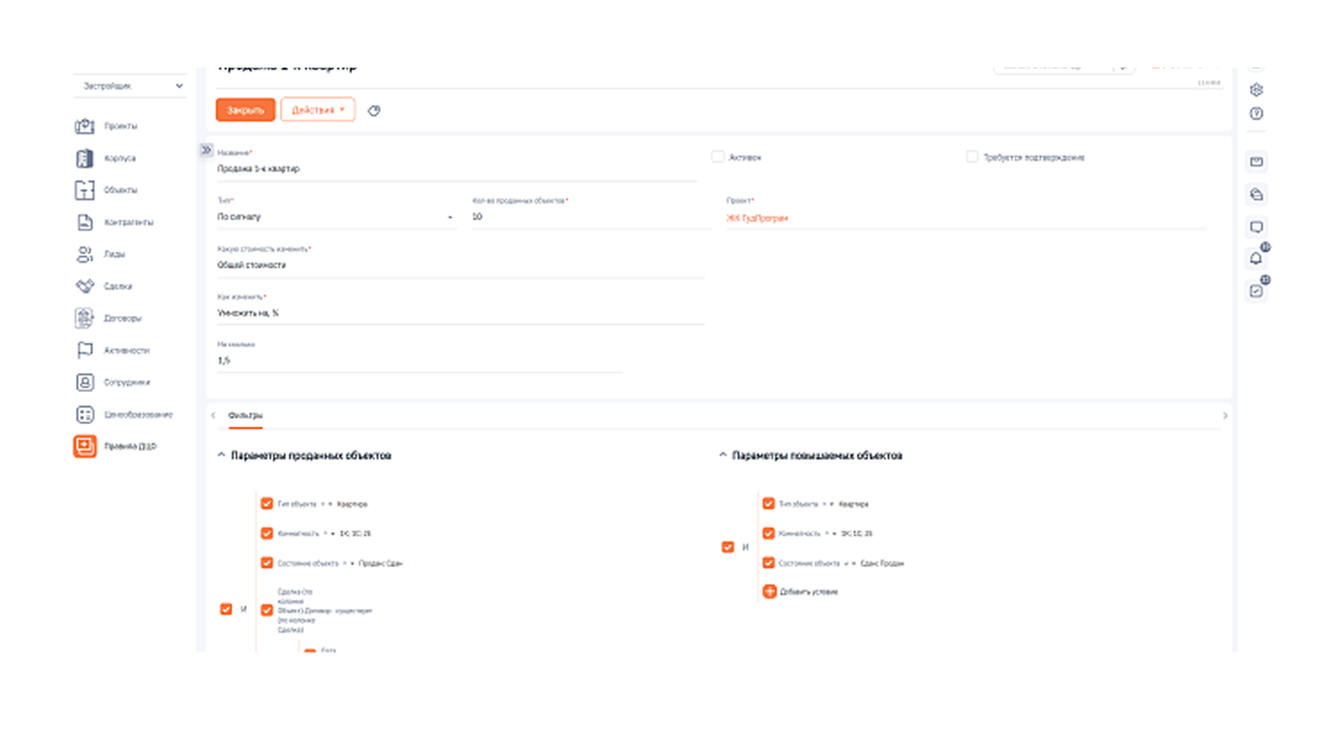The width and height of the screenshot is (1343, 740).
Task: Uncheck the И group checkbox under повышаемых объектов
Action: pos(727,547)
